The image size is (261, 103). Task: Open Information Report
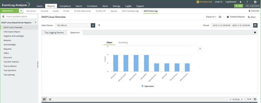(12, 32)
